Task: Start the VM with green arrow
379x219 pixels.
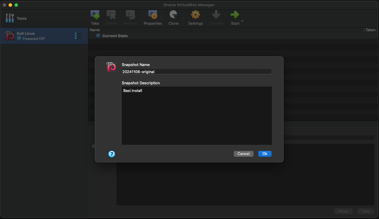Action: tap(235, 15)
